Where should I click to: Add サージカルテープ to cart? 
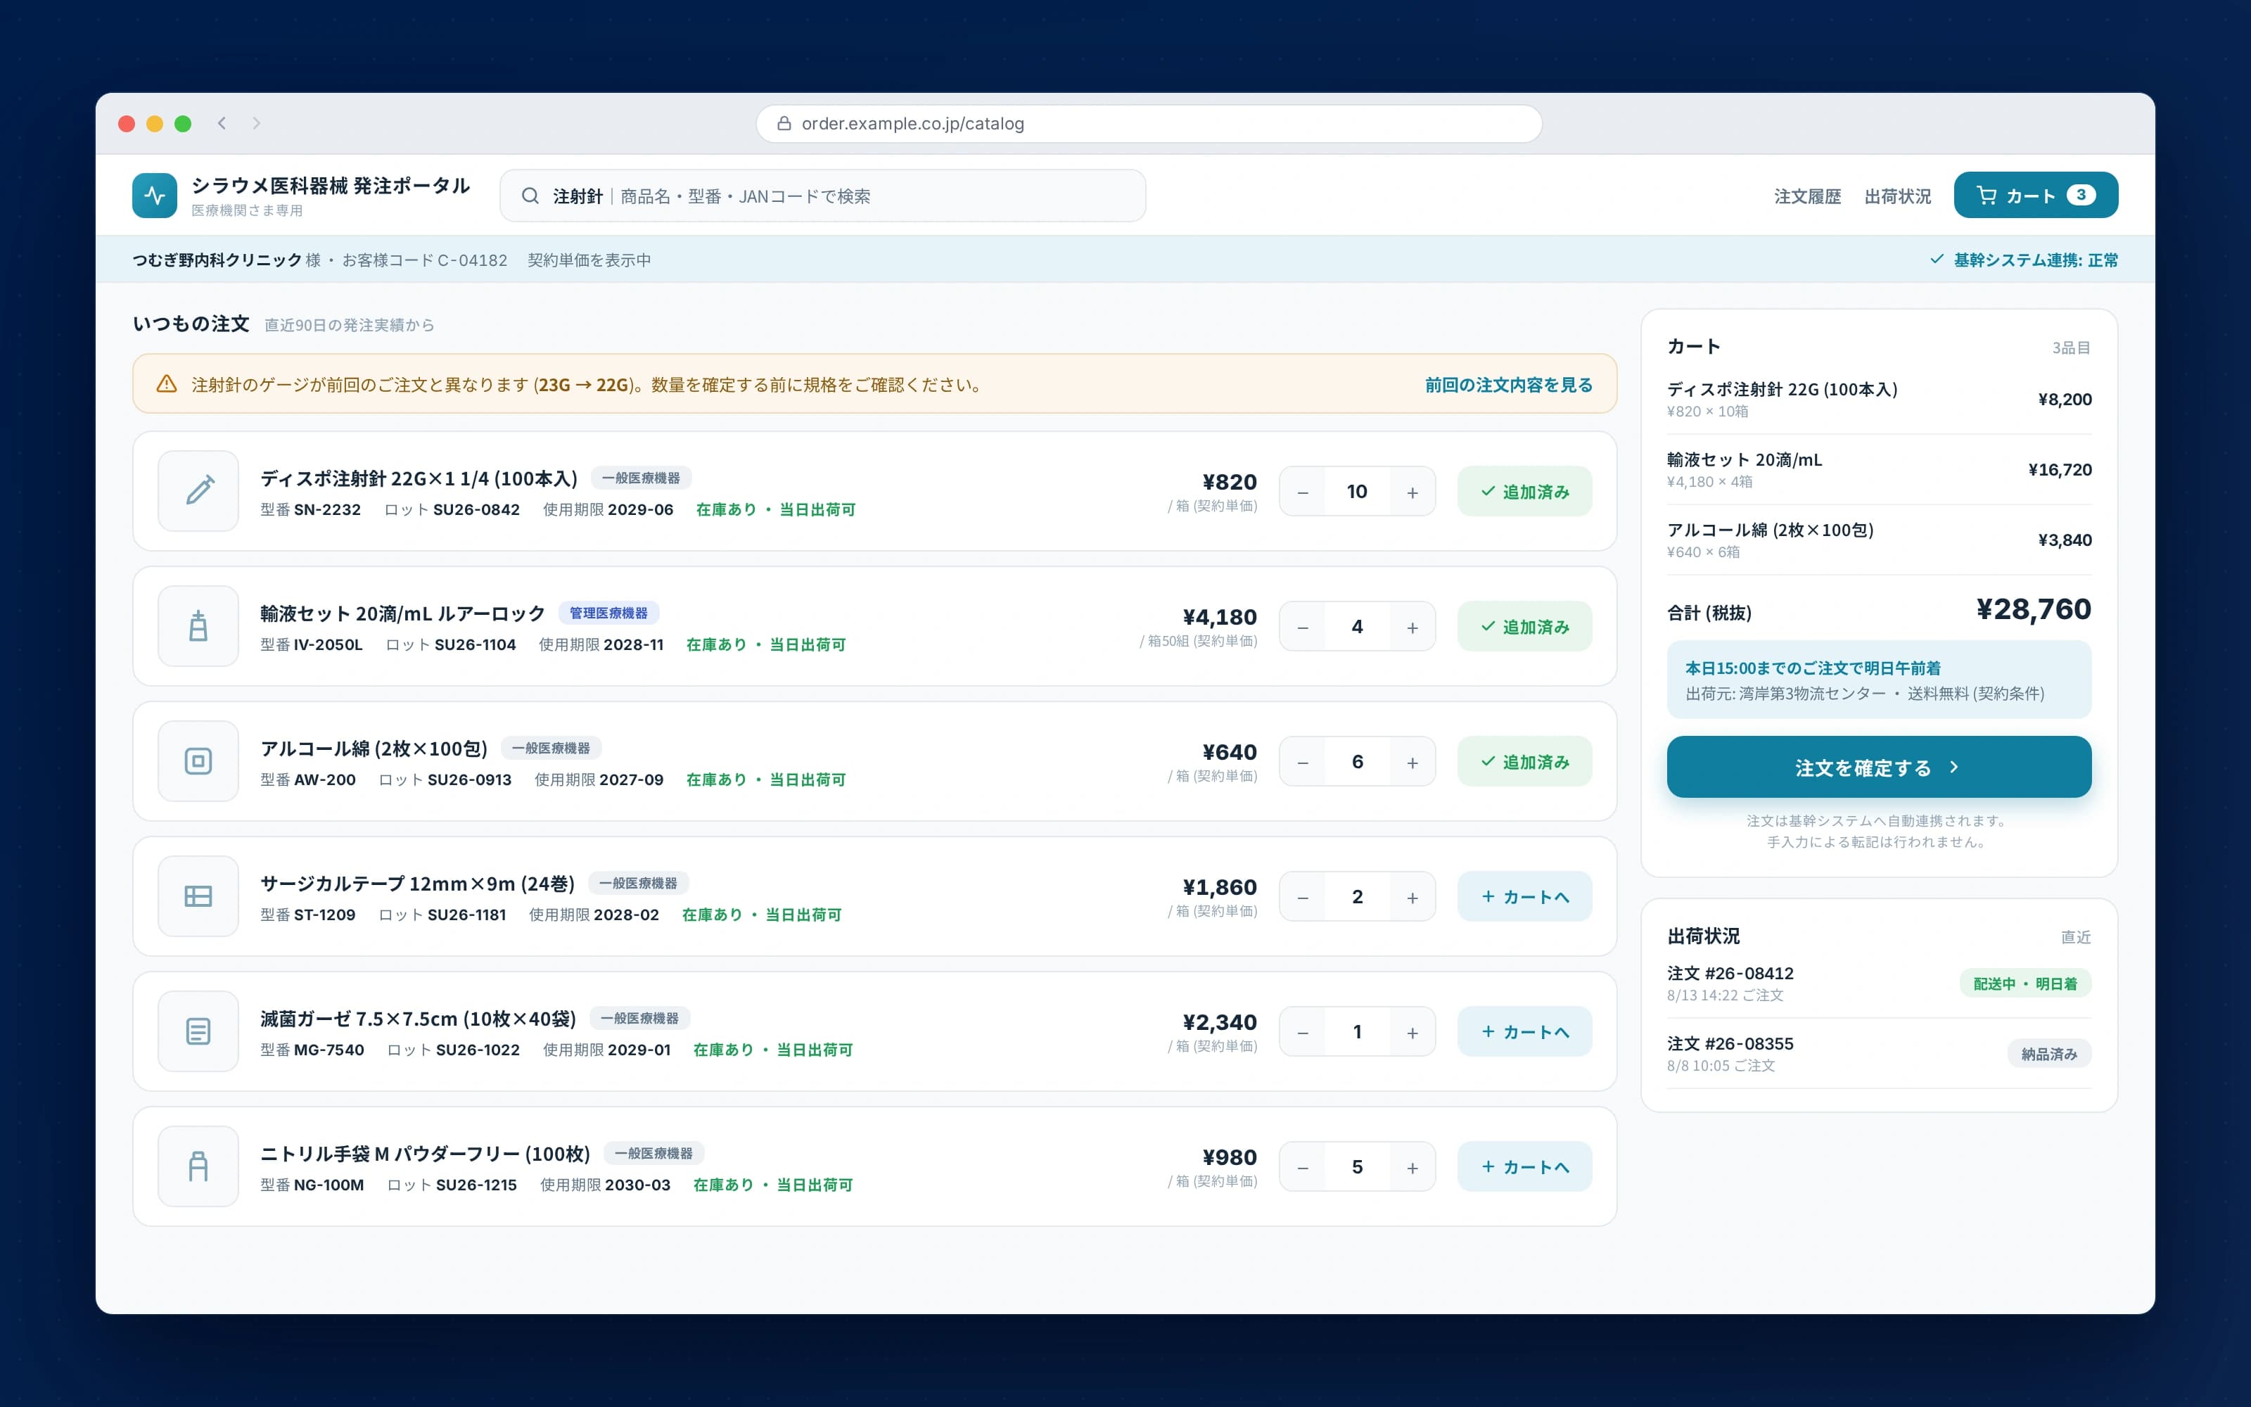(x=1524, y=896)
